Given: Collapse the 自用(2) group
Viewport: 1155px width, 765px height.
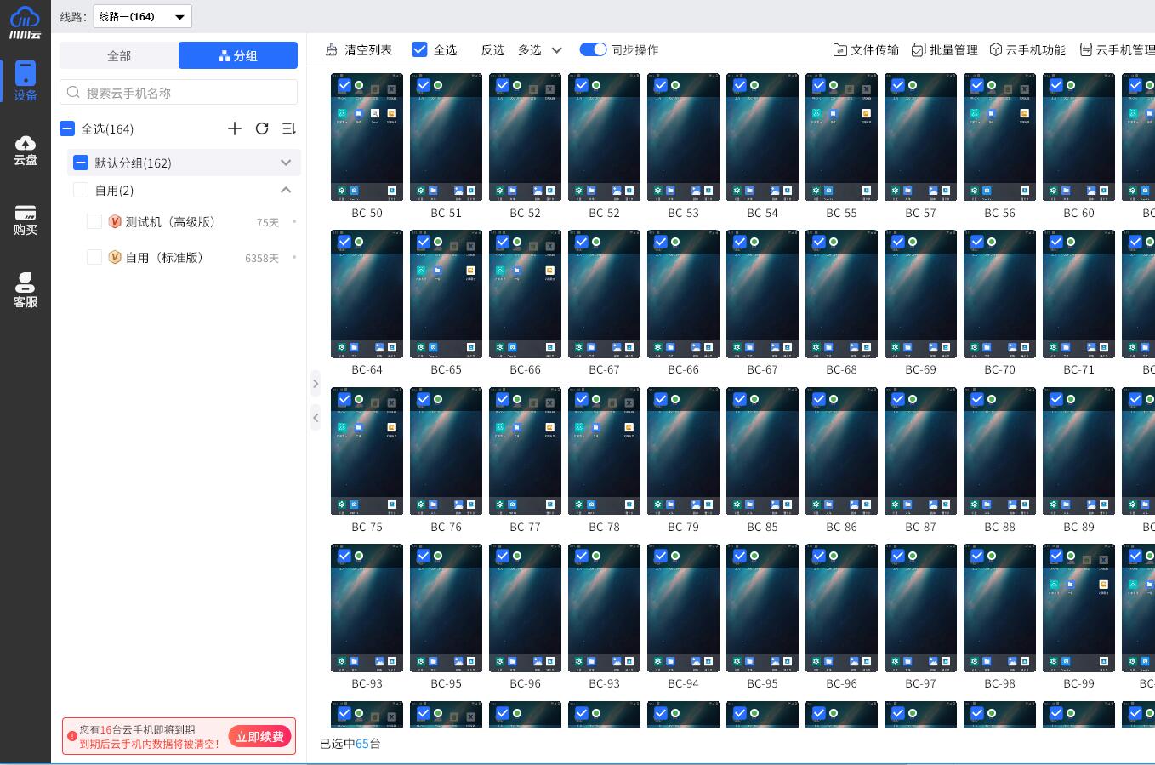Looking at the screenshot, I should 286,190.
